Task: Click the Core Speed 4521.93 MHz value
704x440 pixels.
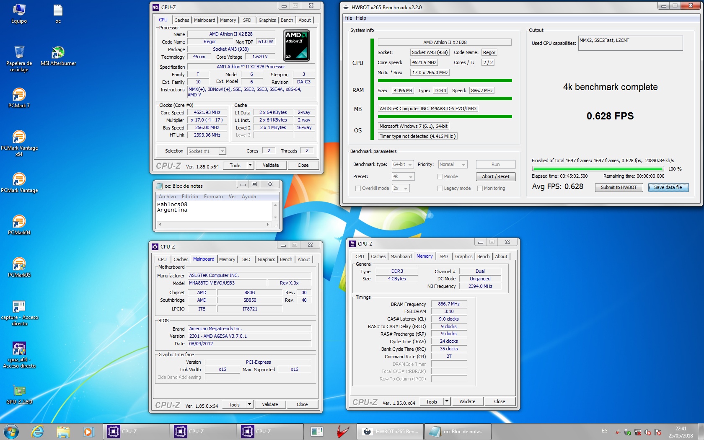Action: pos(207,112)
